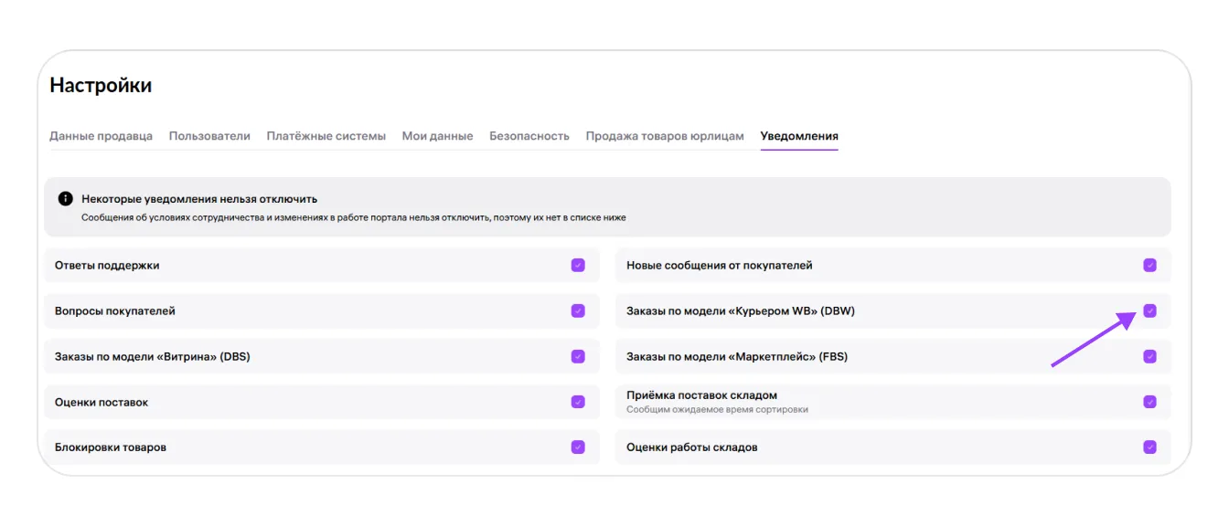Image resolution: width=1229 pixels, height=526 pixels.
Task: Uncheck the Ответы поддержки checkbox
Action: pyautogui.click(x=578, y=265)
